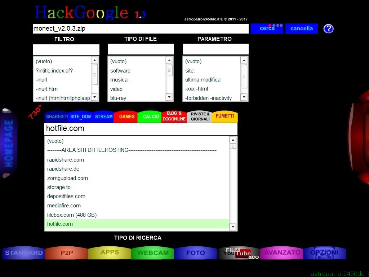Select -xxx -html parameter

click(212, 89)
